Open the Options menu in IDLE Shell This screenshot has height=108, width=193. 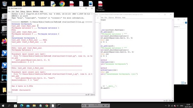pyautogui.click(x=29, y=11)
